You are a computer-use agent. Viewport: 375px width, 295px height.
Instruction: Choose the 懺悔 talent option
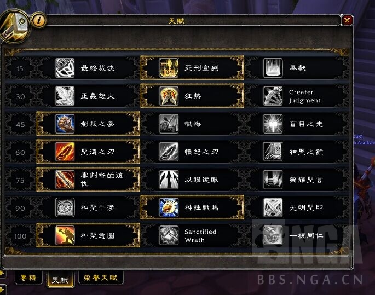(192, 124)
